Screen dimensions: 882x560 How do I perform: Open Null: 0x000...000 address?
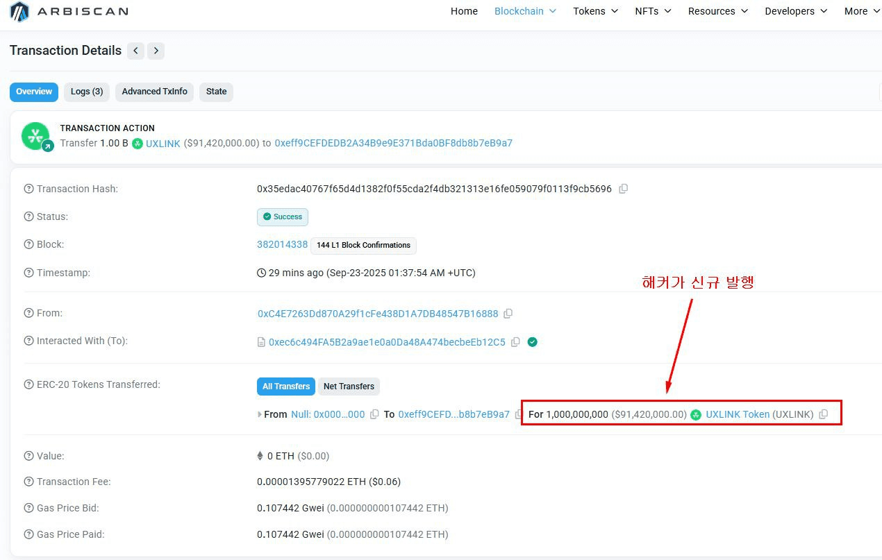[x=328, y=414]
